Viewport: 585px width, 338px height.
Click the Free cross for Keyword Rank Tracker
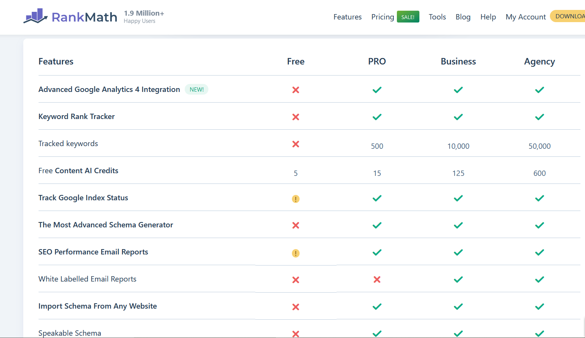(296, 117)
